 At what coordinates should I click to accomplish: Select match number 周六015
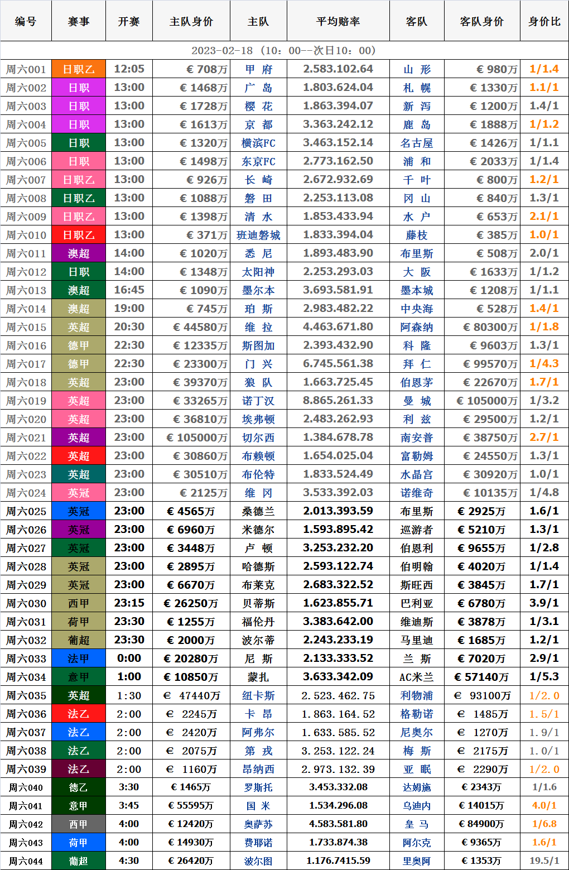[26, 327]
